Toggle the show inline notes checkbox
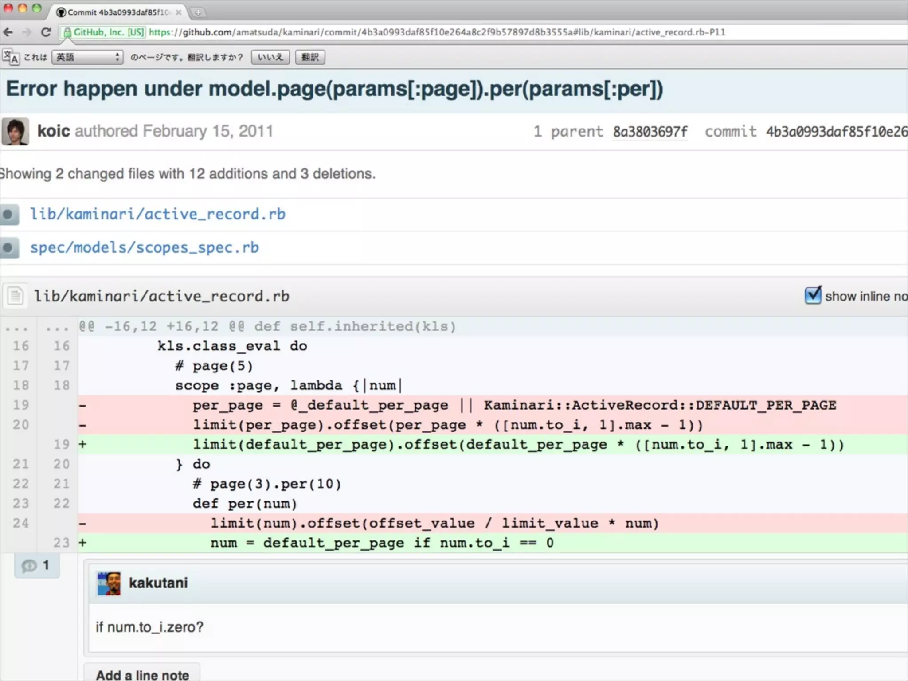 (813, 295)
